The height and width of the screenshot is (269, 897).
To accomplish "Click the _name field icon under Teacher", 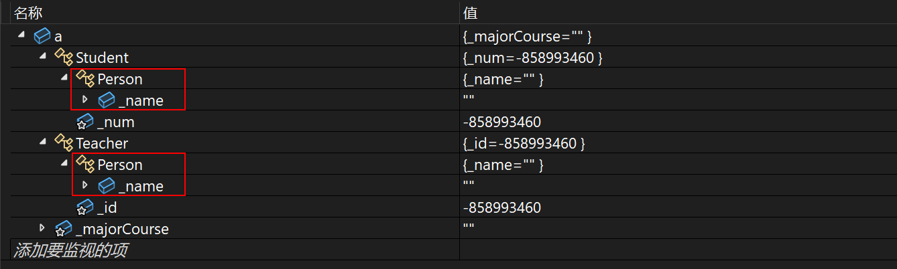I will tap(107, 186).
